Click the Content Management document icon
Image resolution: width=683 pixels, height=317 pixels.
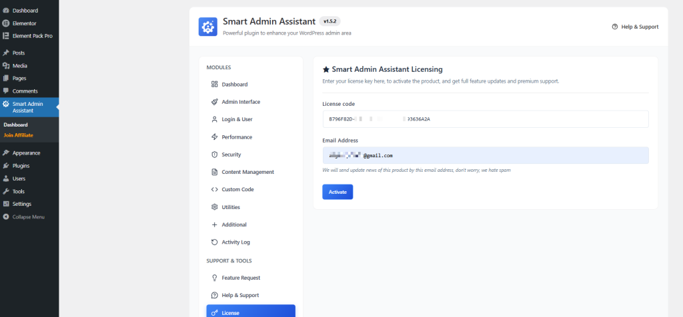(214, 172)
